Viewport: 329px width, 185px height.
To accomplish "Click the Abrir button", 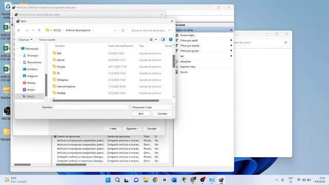I will tap(141, 114).
